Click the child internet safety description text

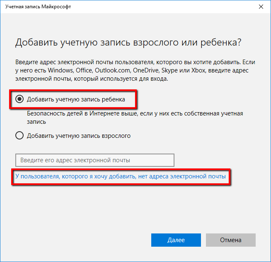135,113
